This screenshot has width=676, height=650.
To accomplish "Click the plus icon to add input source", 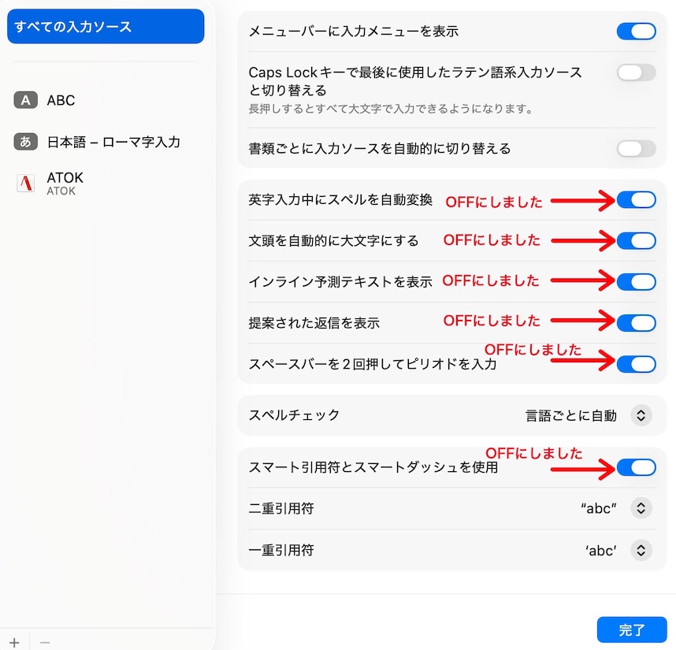I will (x=14, y=642).
